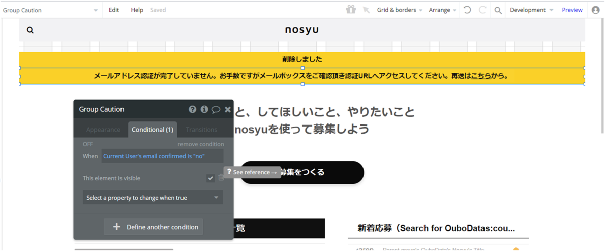Toggle the 'This element is visible' checkbox
Image resolution: width=605 pixels, height=251 pixels.
point(210,178)
